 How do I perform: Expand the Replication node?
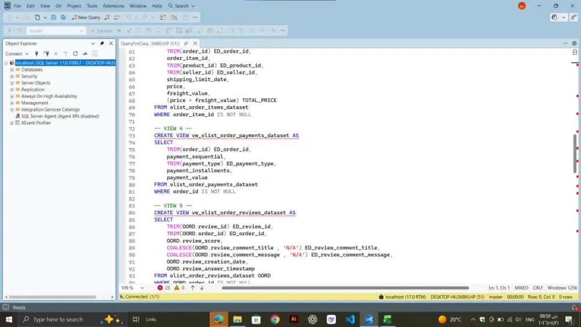coord(12,89)
